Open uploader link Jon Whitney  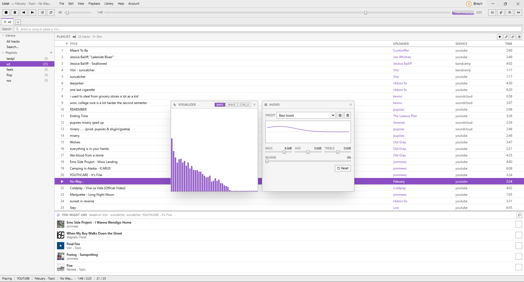(x=402, y=57)
